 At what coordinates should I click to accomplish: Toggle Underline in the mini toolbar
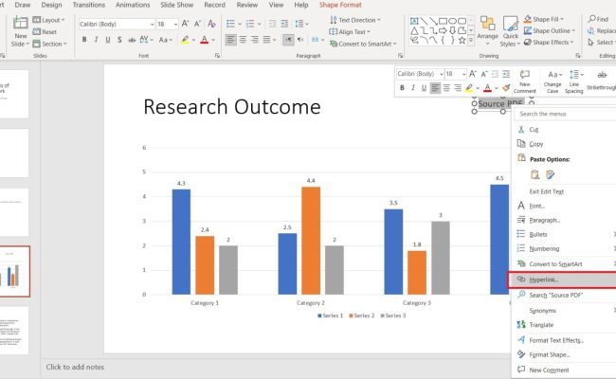tap(424, 88)
